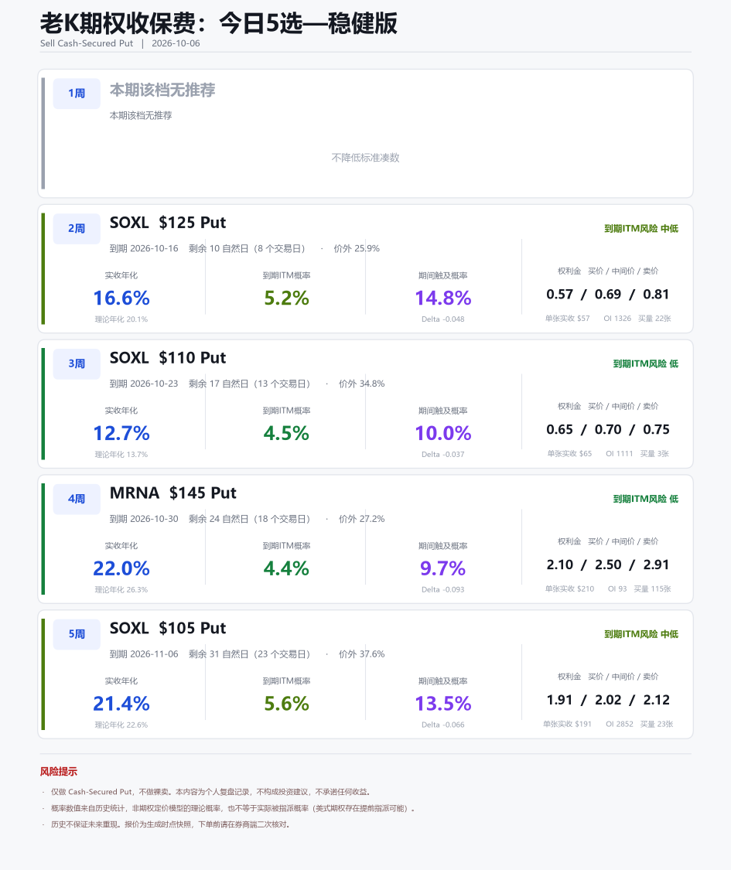This screenshot has width=731, height=870.
Task: Select the 9.7% touch probability value
Action: (x=442, y=568)
